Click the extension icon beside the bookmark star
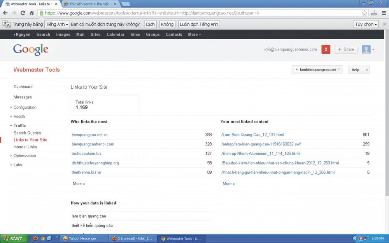389x243 pixels. point(374,13)
